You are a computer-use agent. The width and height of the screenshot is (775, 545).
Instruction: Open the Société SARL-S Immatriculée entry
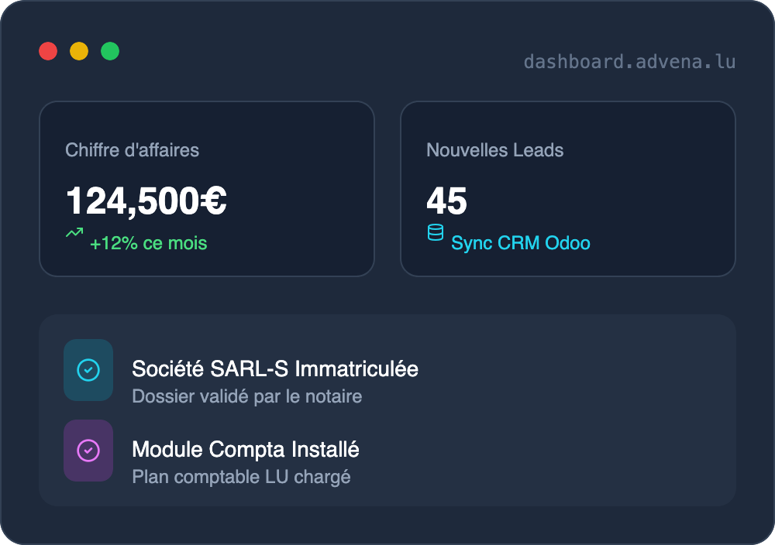[275, 368]
